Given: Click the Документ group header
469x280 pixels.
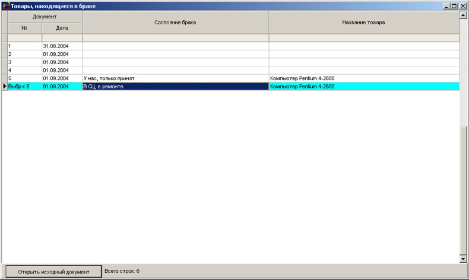Looking at the screenshot, I should pos(45,17).
